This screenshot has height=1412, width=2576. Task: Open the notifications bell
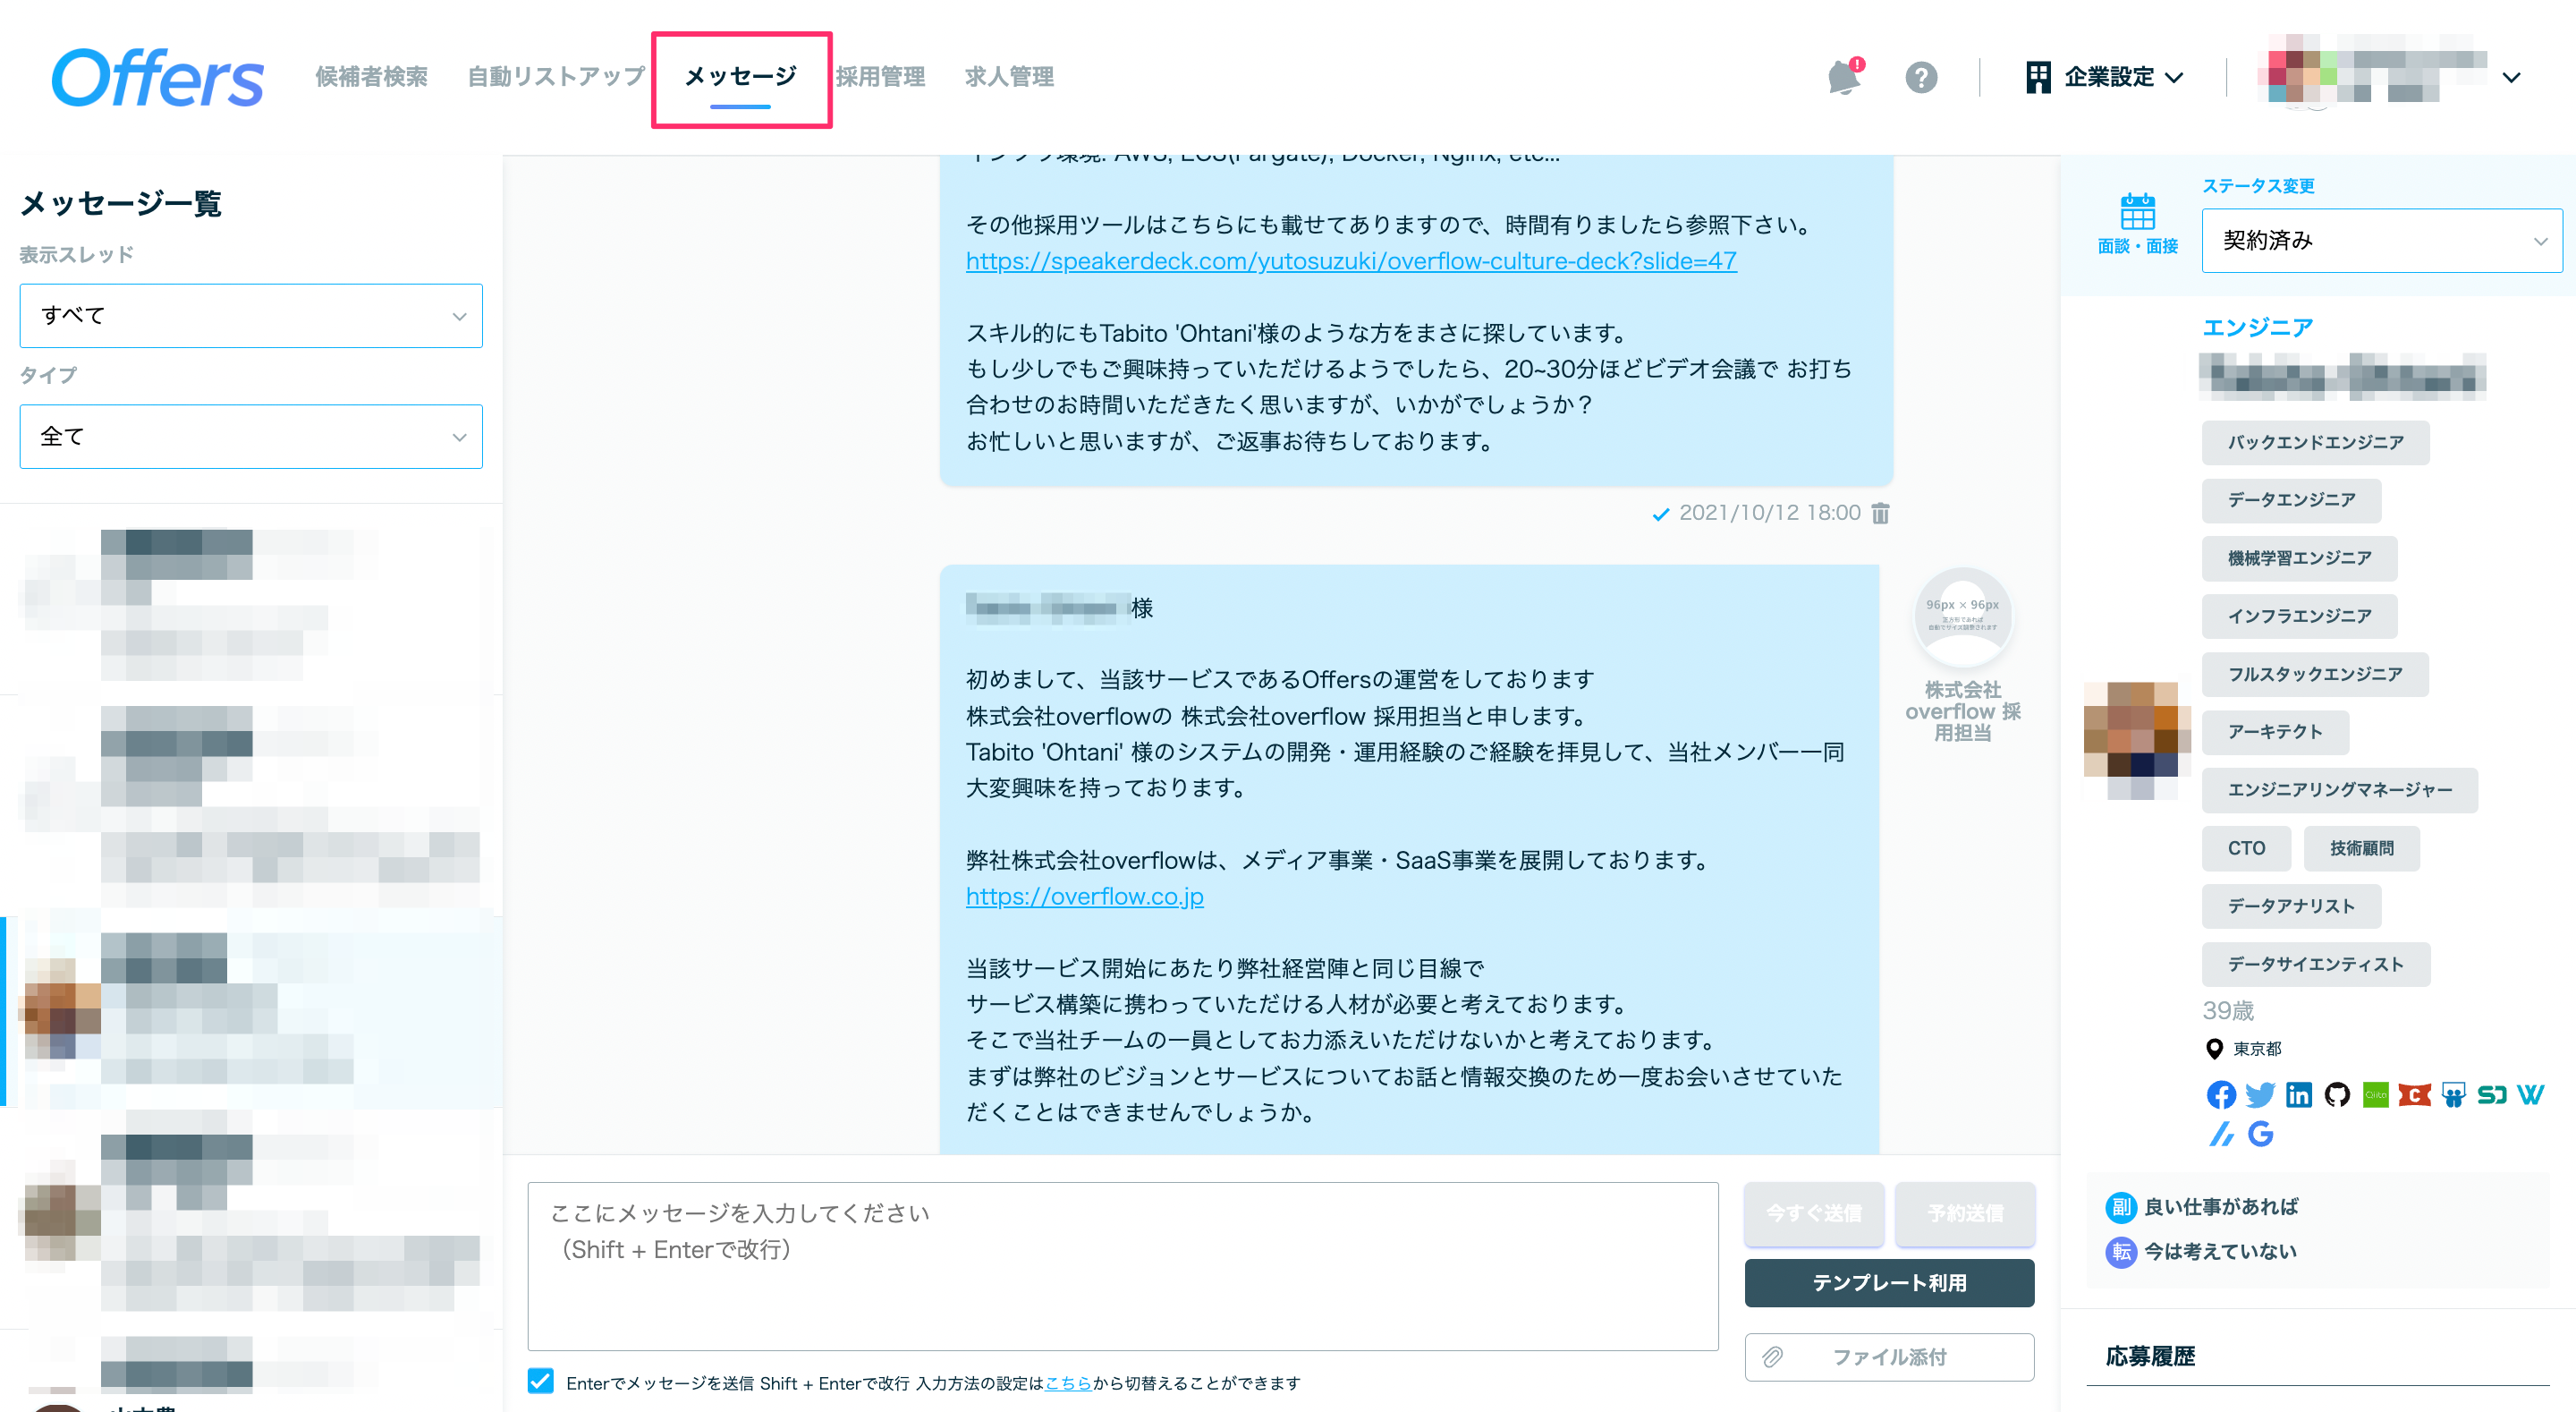[x=1844, y=77]
